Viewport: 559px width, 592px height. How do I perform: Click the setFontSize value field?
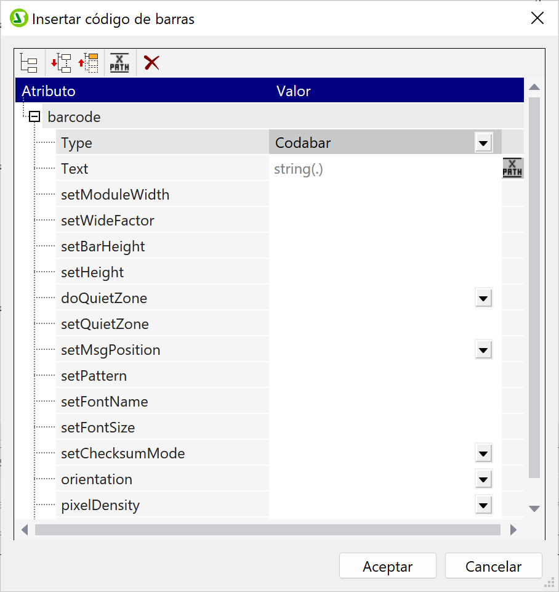[x=385, y=428]
